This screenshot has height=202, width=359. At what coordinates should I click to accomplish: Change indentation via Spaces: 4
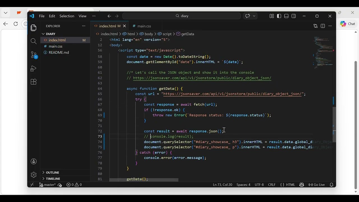[x=243, y=185]
